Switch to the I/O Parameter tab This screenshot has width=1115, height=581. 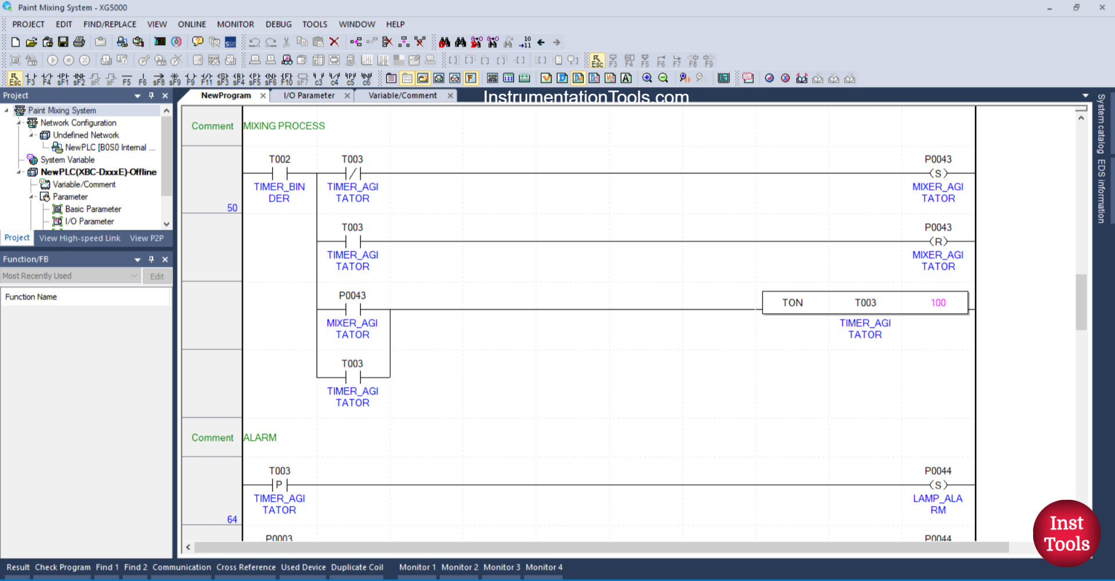(308, 95)
